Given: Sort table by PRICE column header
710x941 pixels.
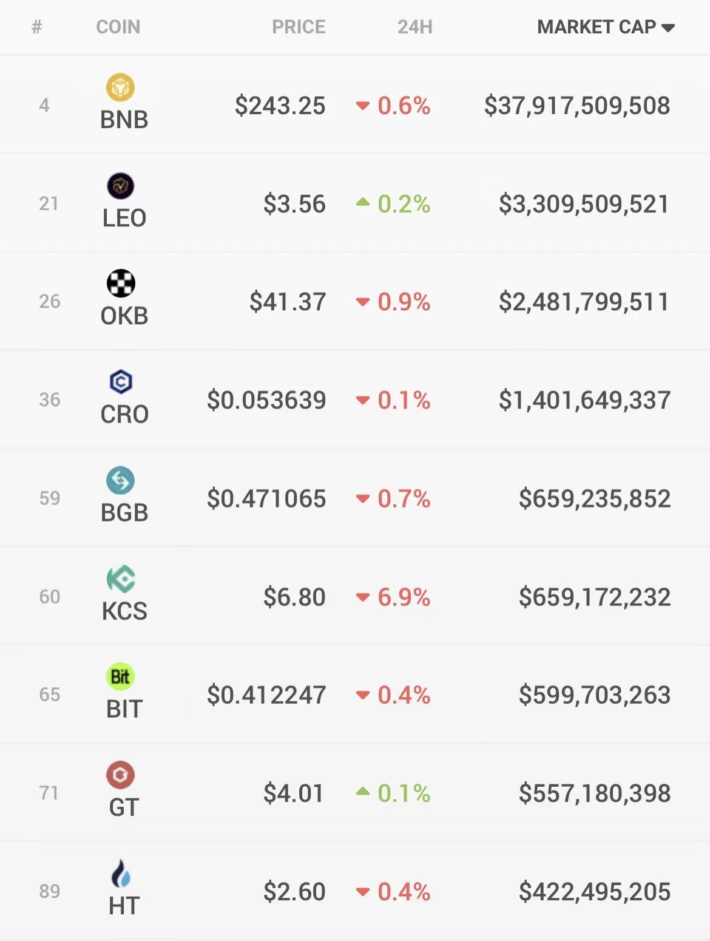Looking at the screenshot, I should coord(299,27).
